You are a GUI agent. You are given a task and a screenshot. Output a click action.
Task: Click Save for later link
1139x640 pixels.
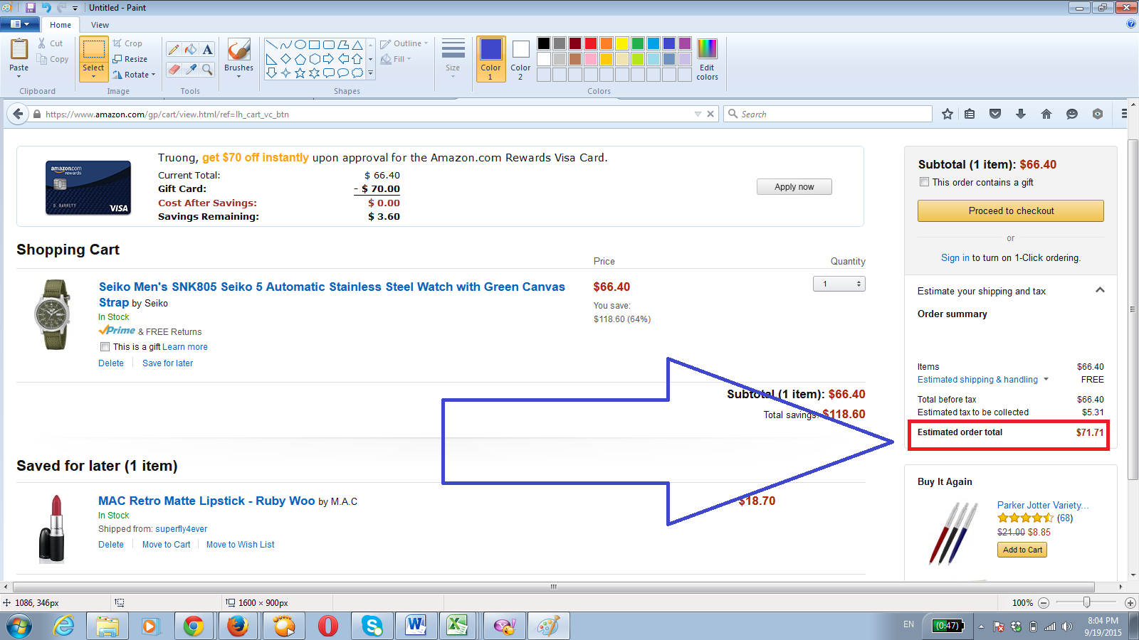[x=167, y=363]
